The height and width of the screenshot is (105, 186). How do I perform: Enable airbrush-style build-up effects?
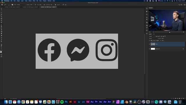click(x=44, y=5)
